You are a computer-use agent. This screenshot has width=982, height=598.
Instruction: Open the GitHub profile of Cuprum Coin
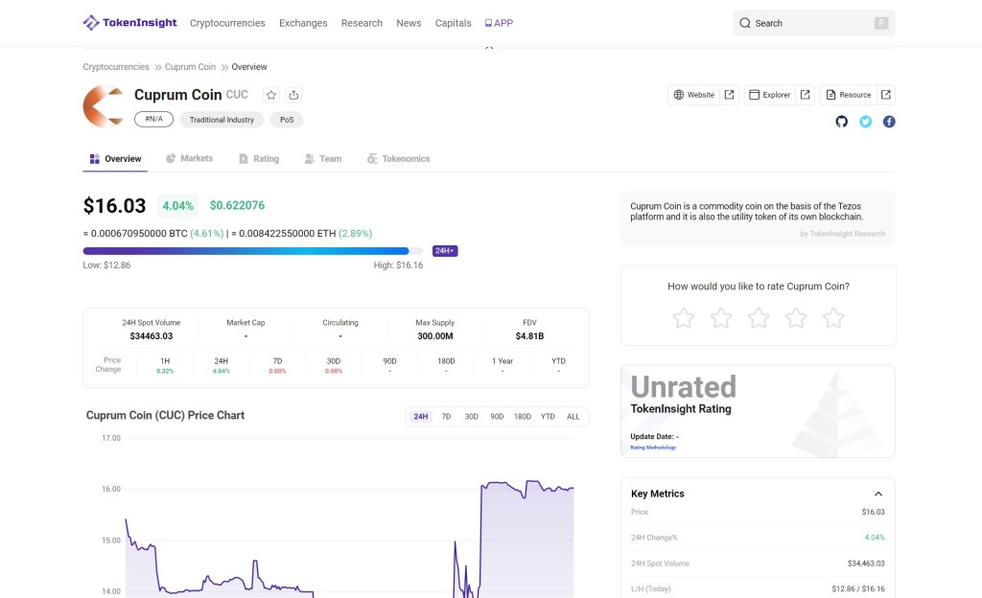841,122
